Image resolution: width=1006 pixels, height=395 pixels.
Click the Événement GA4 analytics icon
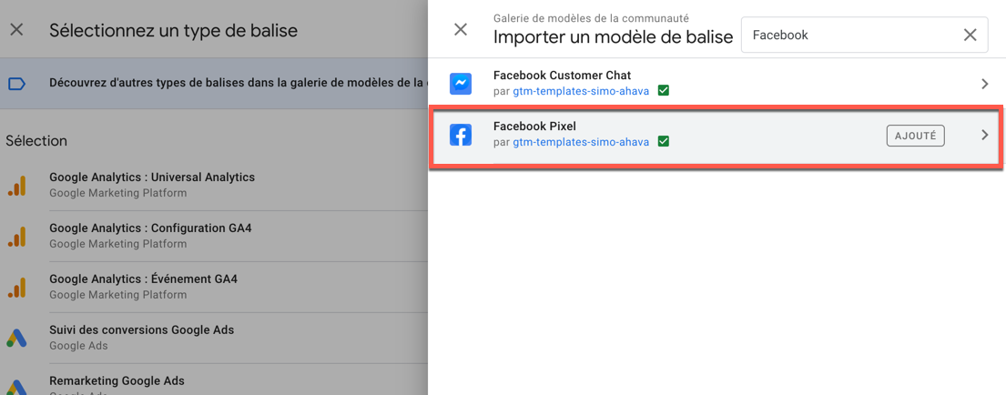(17, 287)
